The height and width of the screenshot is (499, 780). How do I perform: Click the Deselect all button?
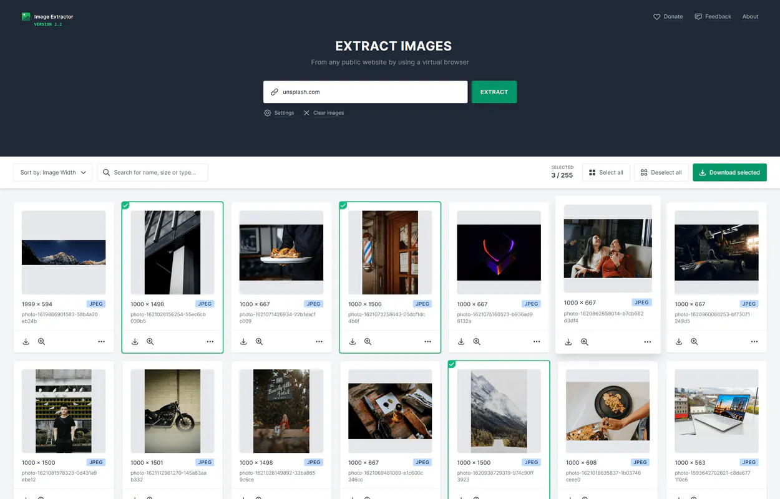[661, 173]
